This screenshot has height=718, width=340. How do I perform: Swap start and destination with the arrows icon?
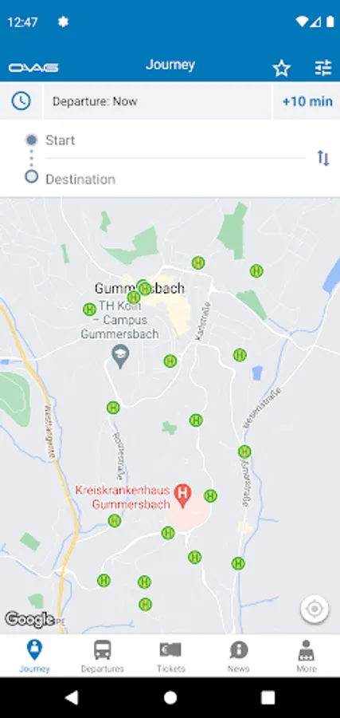point(323,159)
